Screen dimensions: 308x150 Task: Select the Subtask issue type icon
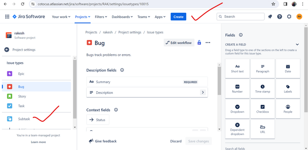tap(9, 119)
